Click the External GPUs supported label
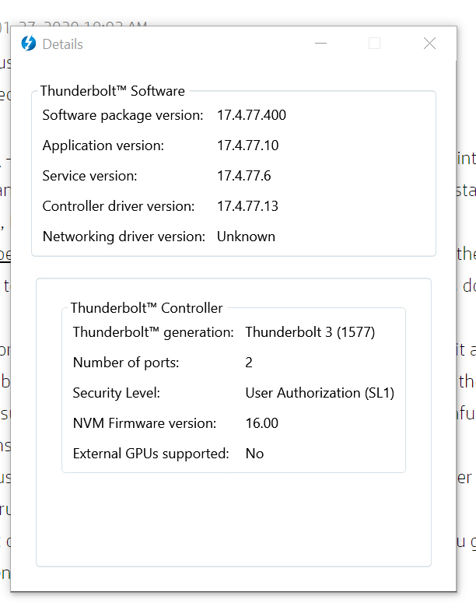The height and width of the screenshot is (610, 476). (151, 454)
